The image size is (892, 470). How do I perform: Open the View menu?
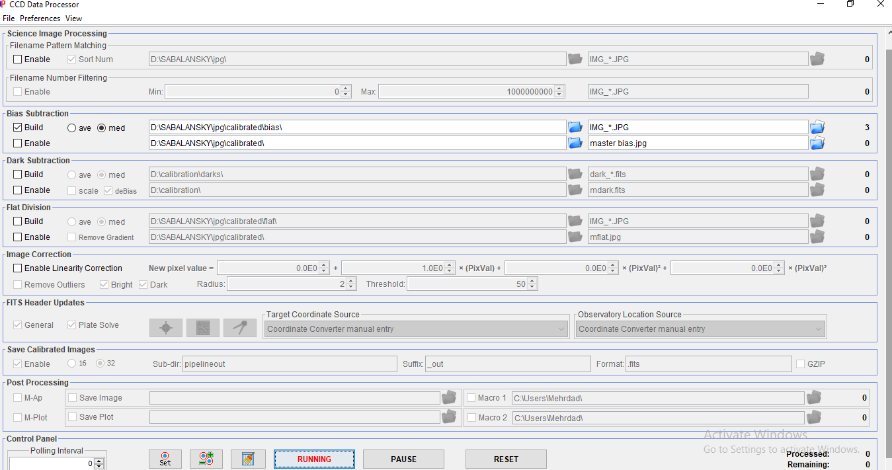point(73,19)
